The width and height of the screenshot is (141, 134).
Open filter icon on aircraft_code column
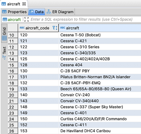[54, 28]
